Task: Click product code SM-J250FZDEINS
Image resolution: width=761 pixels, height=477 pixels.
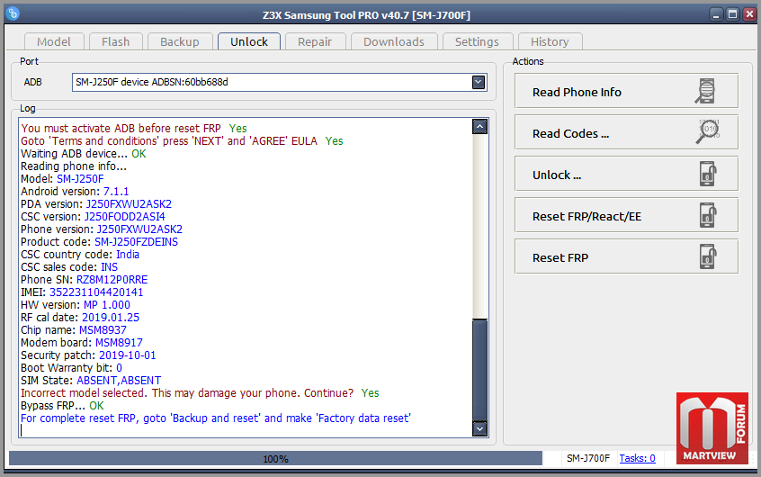Action: [137, 242]
